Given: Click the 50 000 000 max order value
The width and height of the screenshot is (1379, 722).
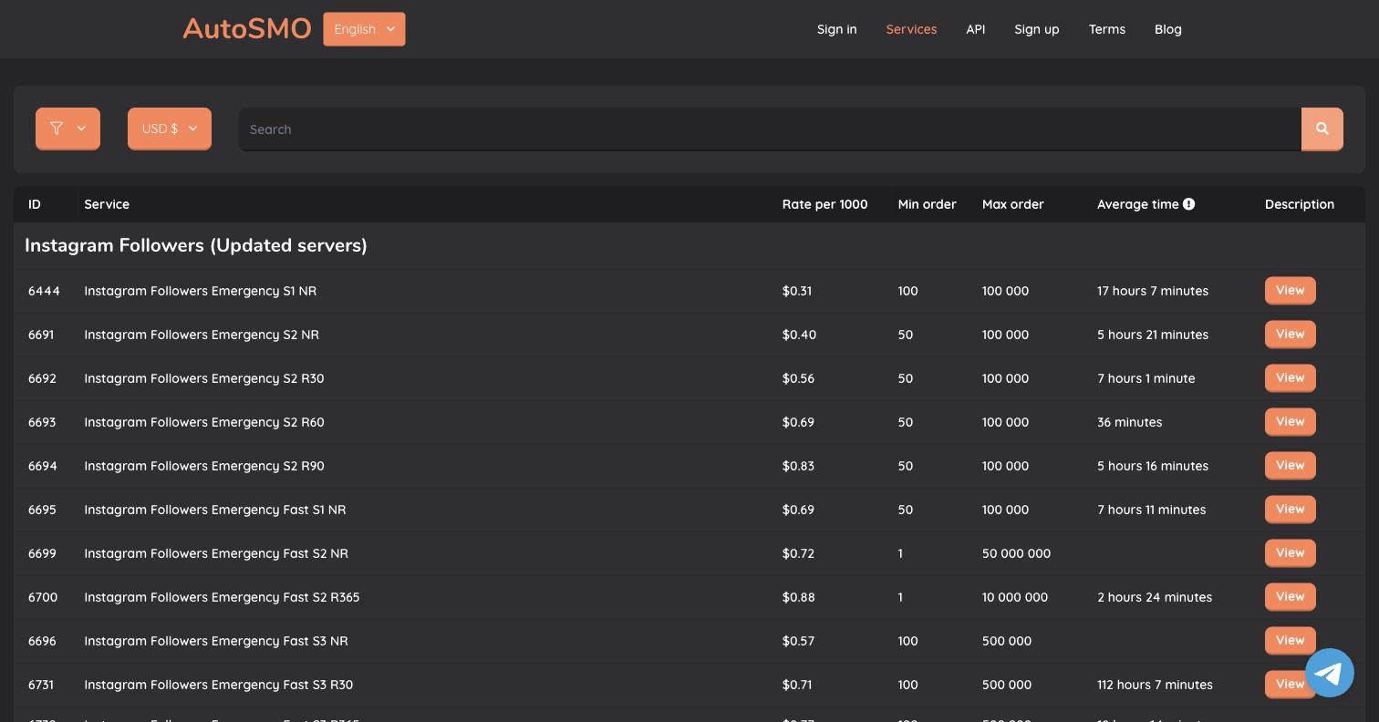Looking at the screenshot, I should coord(1016,553).
